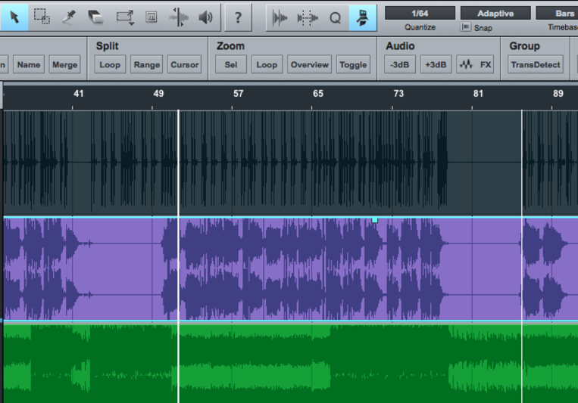Select the Range selection tool
This screenshot has height=403, width=578.
coord(42,17)
